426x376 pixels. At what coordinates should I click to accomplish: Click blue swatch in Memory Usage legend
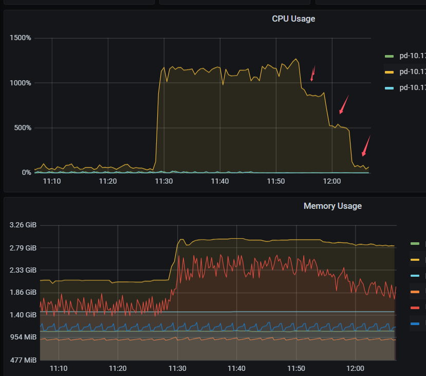click(415, 324)
